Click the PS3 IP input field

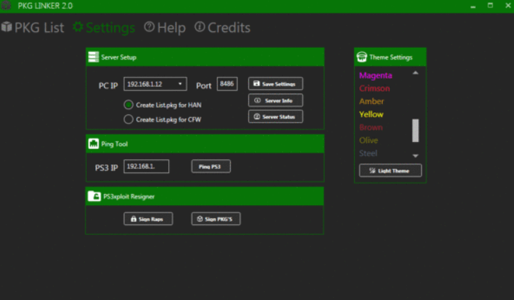tap(146, 166)
